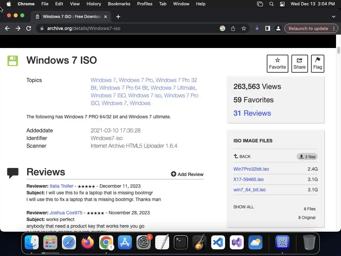Download all via 3 files button
341x256 pixels.
pos(307,157)
